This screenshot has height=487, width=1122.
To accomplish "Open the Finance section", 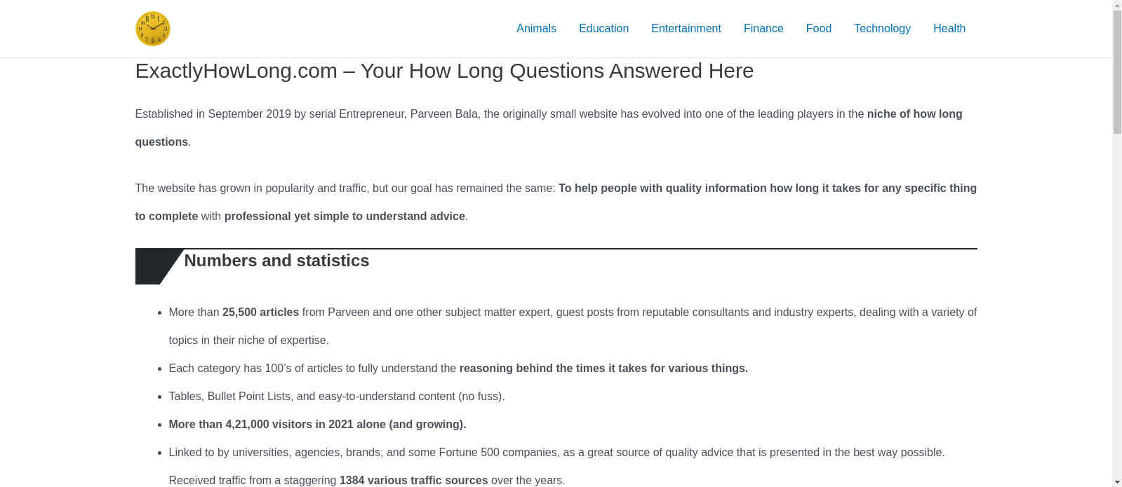I will point(763,29).
